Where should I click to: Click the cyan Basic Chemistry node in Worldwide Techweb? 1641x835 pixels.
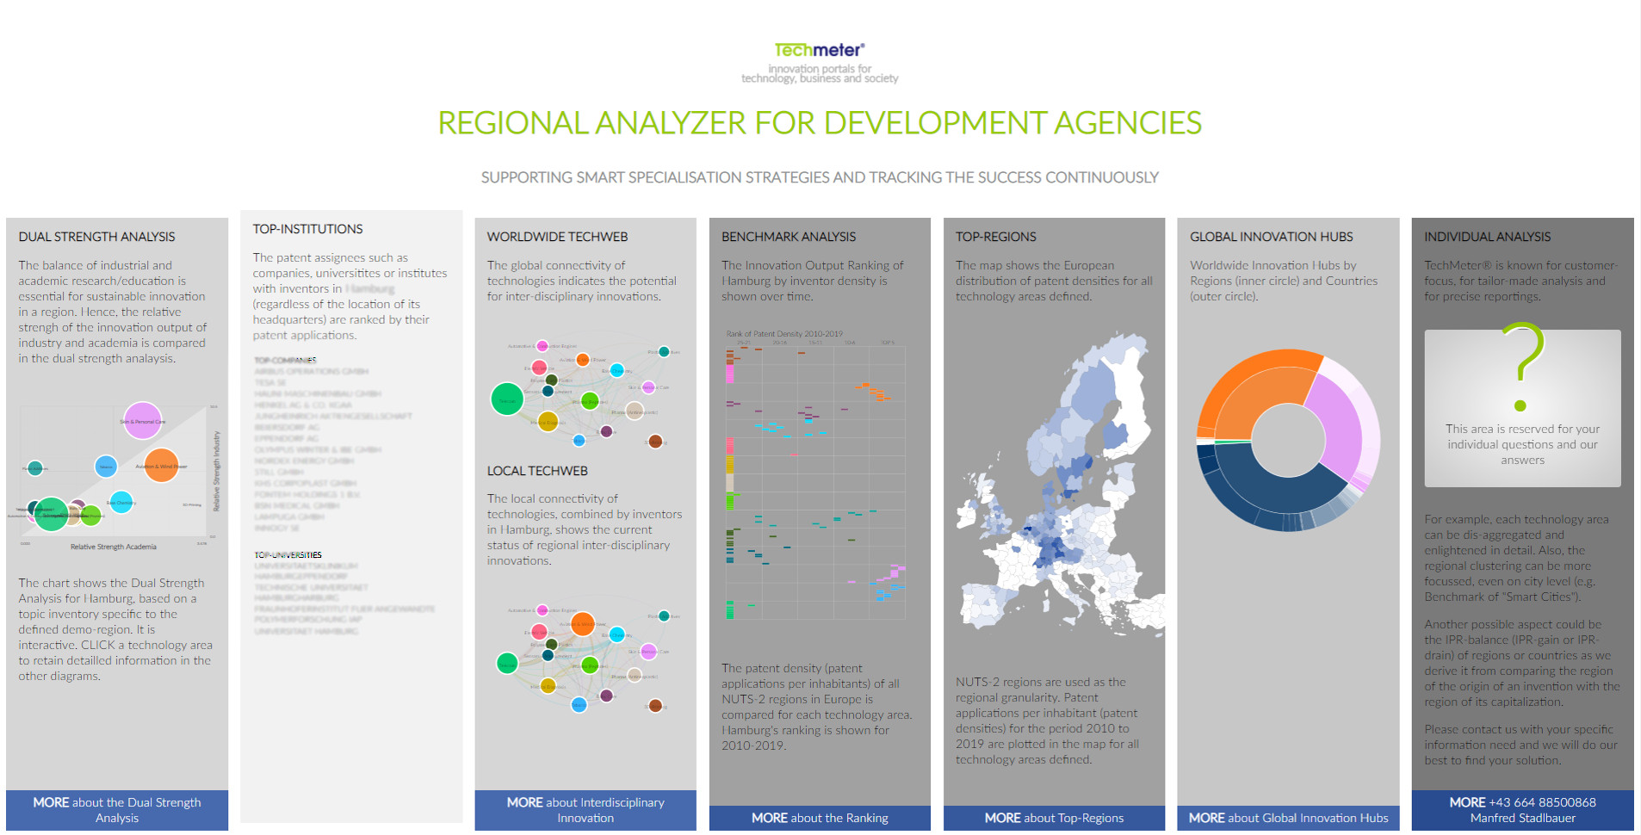pos(616,371)
